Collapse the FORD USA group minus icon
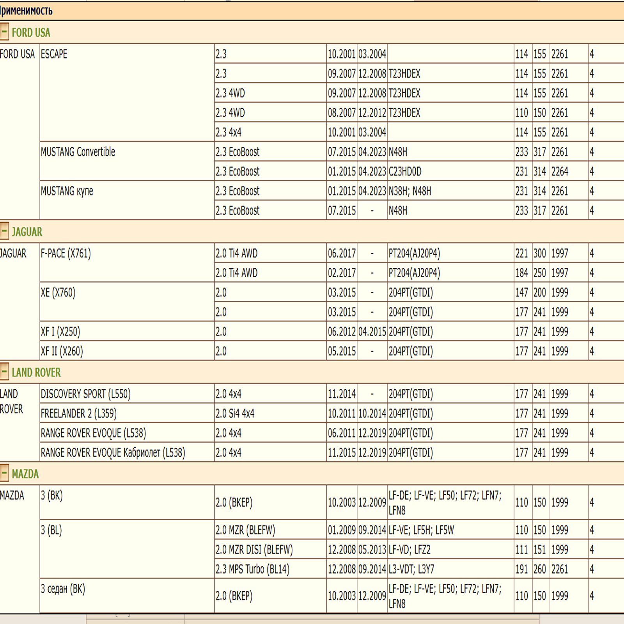 pyautogui.click(x=4, y=32)
